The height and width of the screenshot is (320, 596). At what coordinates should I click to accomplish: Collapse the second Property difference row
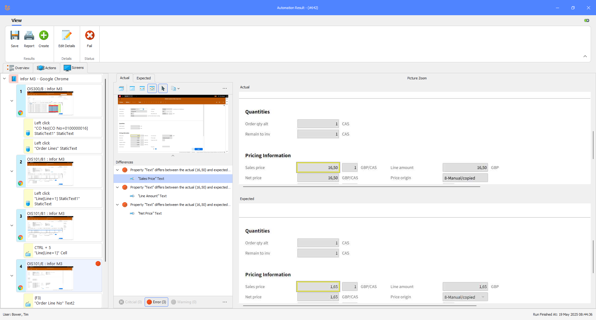(x=117, y=187)
